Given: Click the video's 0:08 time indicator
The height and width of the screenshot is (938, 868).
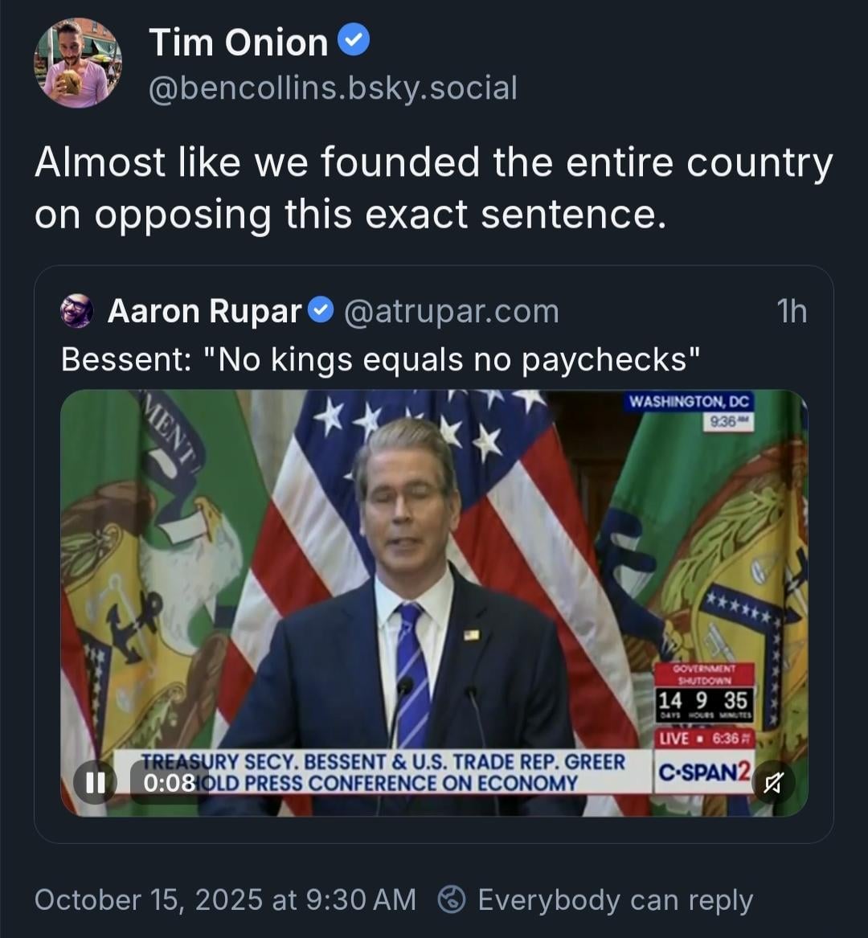Looking at the screenshot, I should tap(170, 782).
